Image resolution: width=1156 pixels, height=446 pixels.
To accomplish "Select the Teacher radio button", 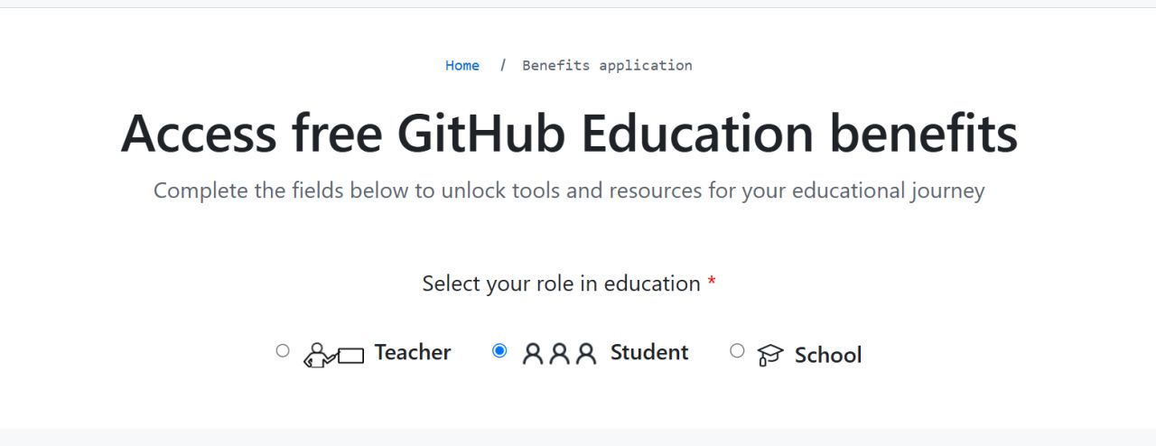I will click(x=283, y=350).
